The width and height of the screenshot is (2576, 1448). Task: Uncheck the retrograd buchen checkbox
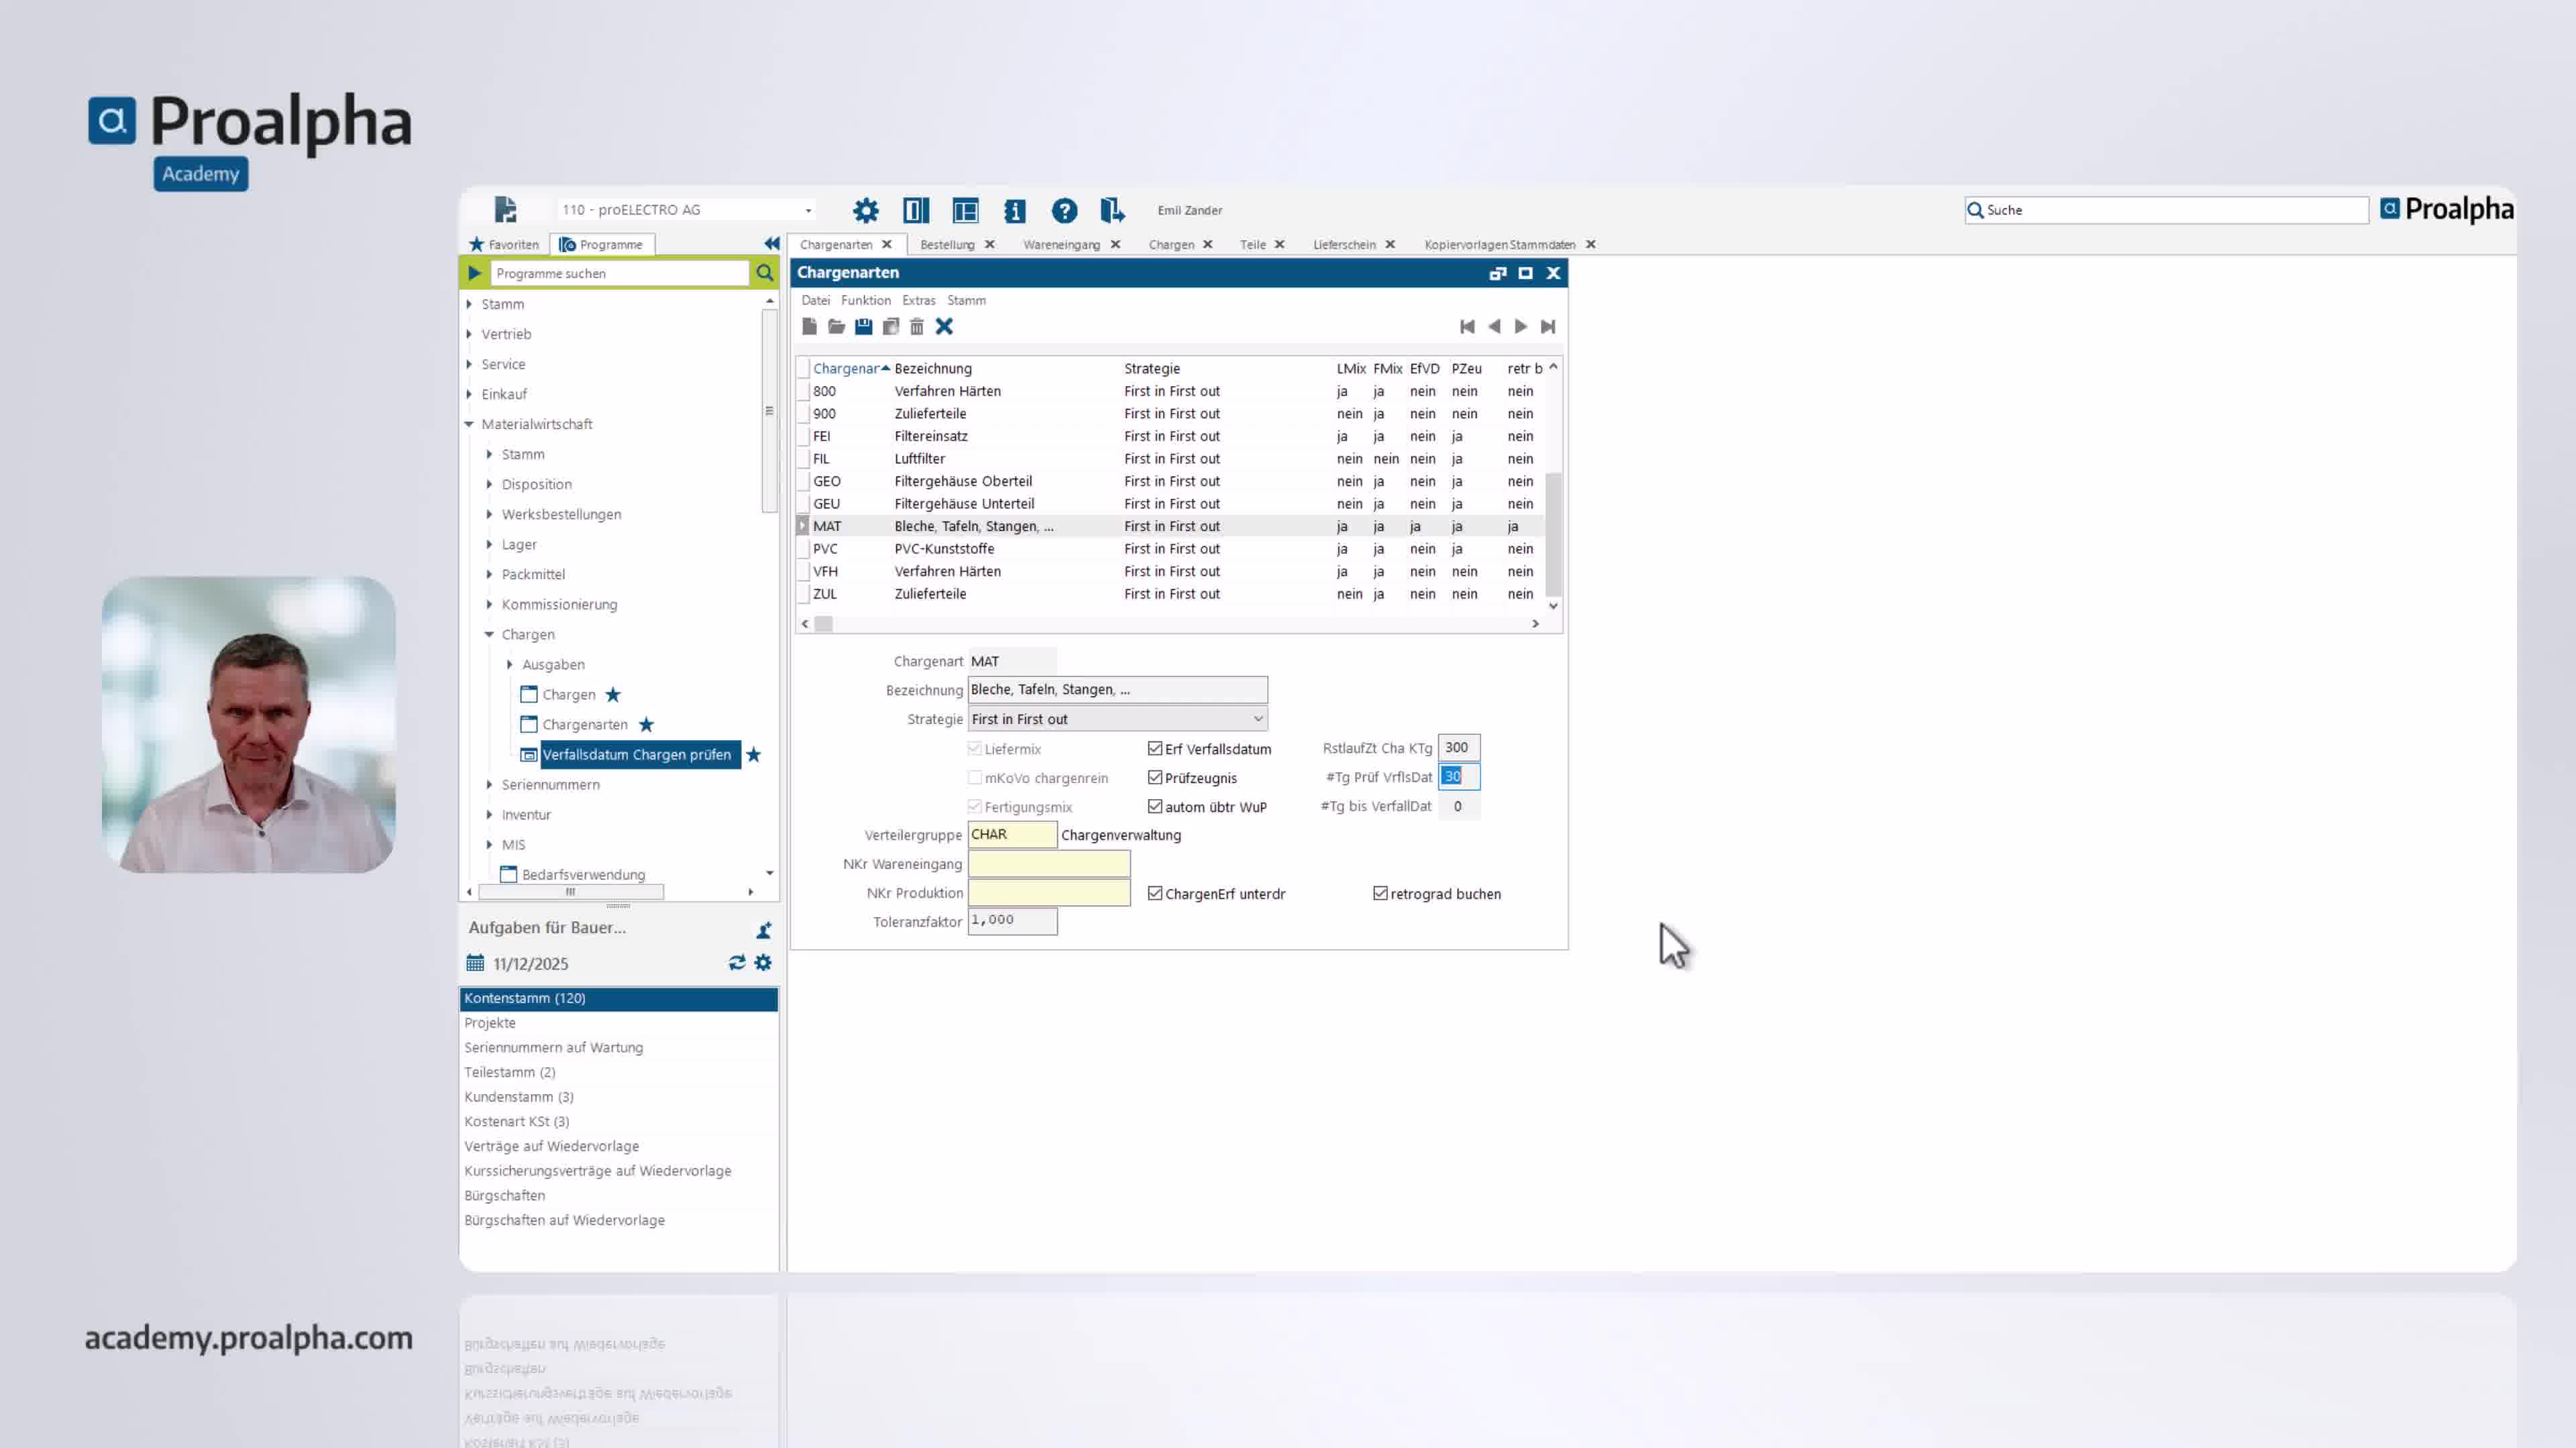[1380, 894]
